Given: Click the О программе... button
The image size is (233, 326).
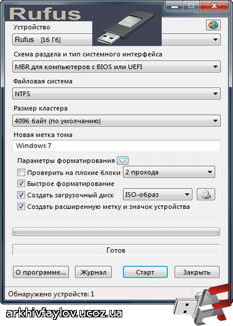Looking at the screenshot, I should [x=41, y=272].
